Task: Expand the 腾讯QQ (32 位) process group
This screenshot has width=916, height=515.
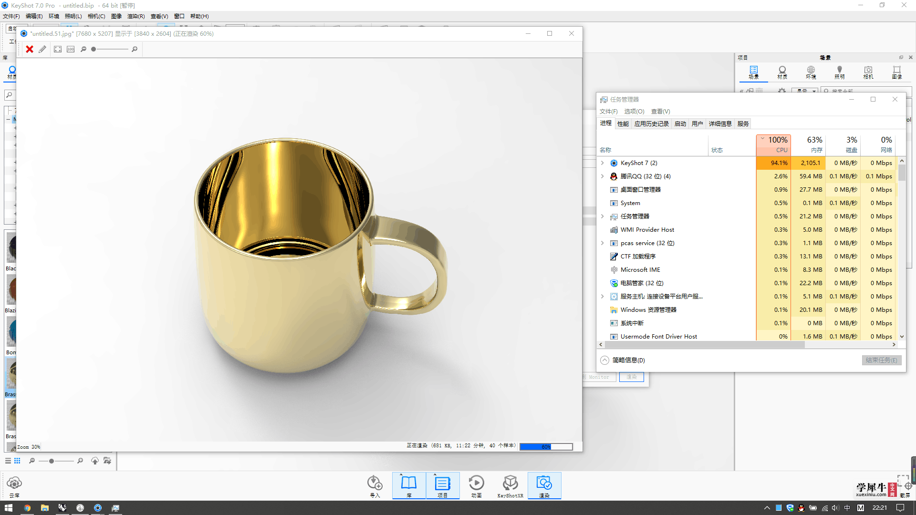Action: click(x=603, y=176)
